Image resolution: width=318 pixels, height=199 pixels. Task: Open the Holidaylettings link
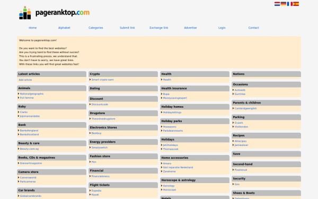(x=172, y=113)
